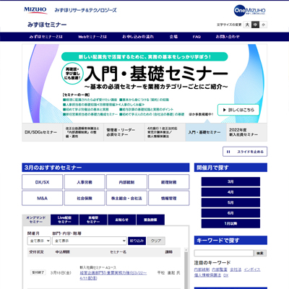
Task: Select 情報管理 recommended category
Action: point(169,198)
